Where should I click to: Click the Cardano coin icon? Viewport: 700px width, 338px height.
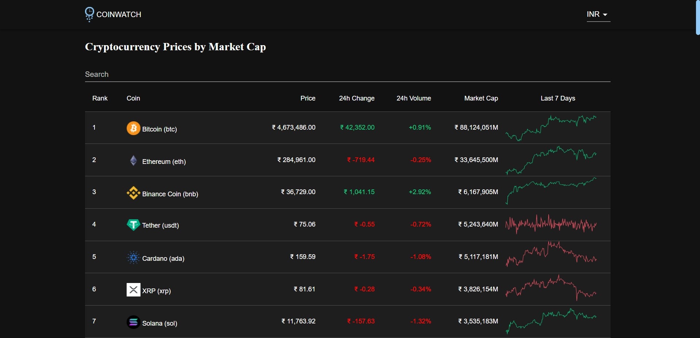pyautogui.click(x=133, y=258)
